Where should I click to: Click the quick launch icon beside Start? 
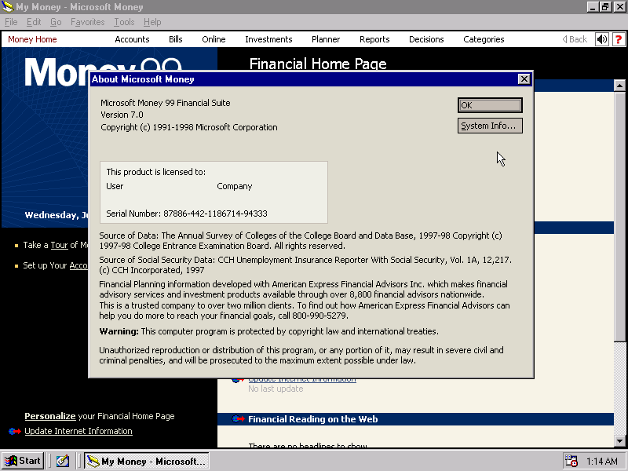tap(63, 461)
